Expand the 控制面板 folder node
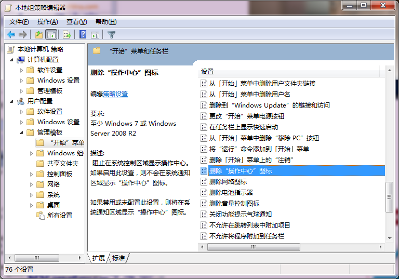The image size is (399, 279). pos(32,174)
